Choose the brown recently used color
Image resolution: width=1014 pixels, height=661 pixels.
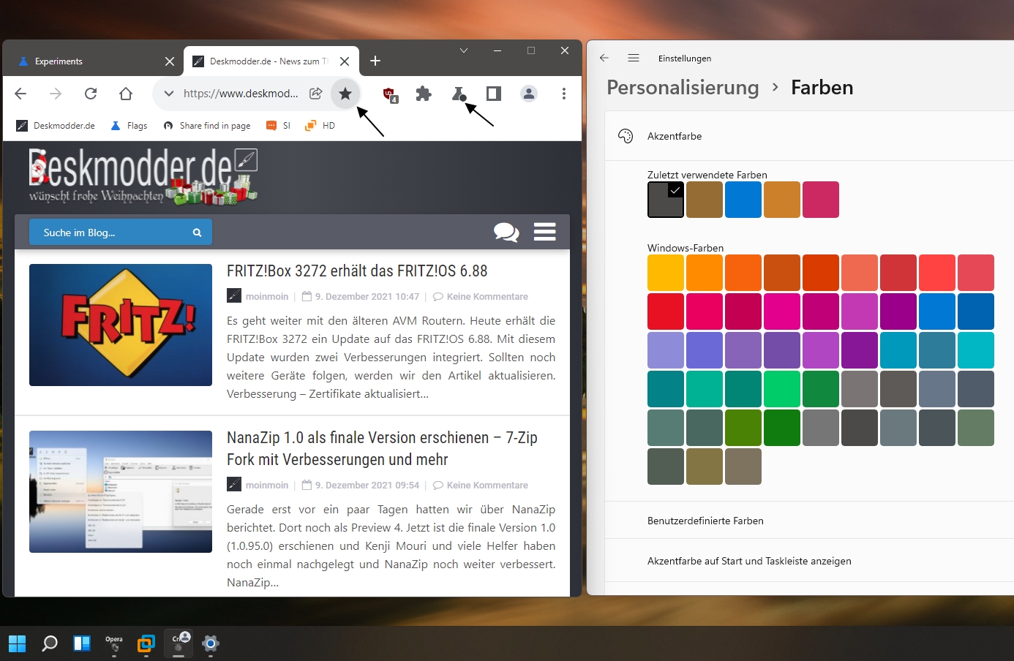tap(705, 200)
